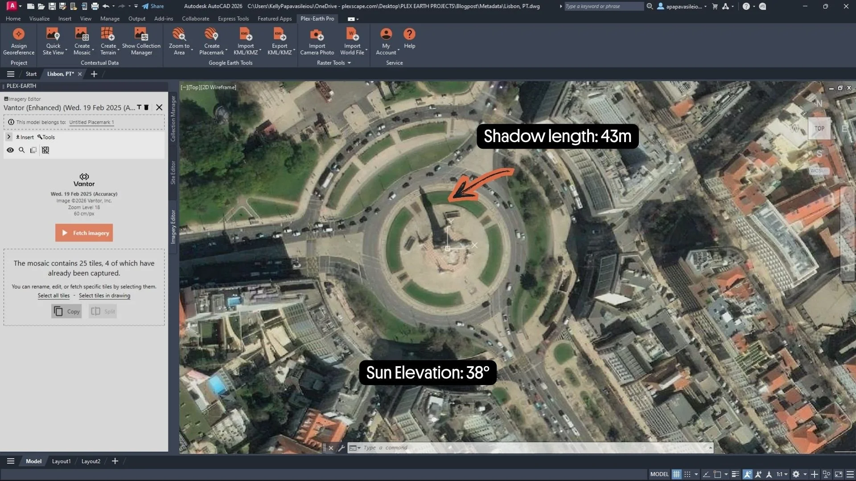The height and width of the screenshot is (481, 856).
Task: Toggle lineweight display in status bar
Action: pos(736,474)
